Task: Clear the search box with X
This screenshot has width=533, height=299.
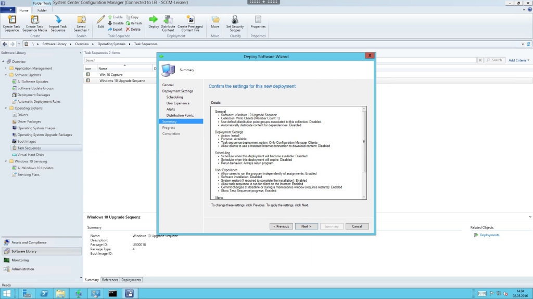Action: coord(480,60)
